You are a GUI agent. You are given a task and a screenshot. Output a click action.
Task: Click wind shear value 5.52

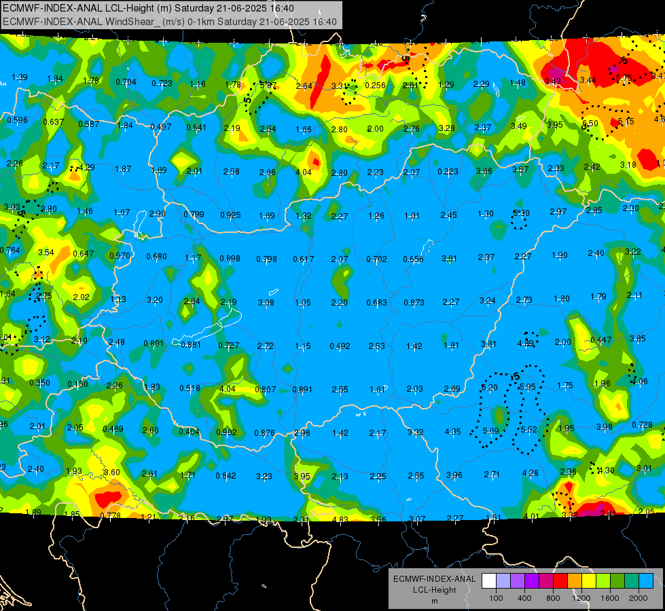click(529, 430)
